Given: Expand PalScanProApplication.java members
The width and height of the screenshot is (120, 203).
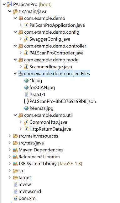Looking at the screenshot, I should click(x=21, y=25).
